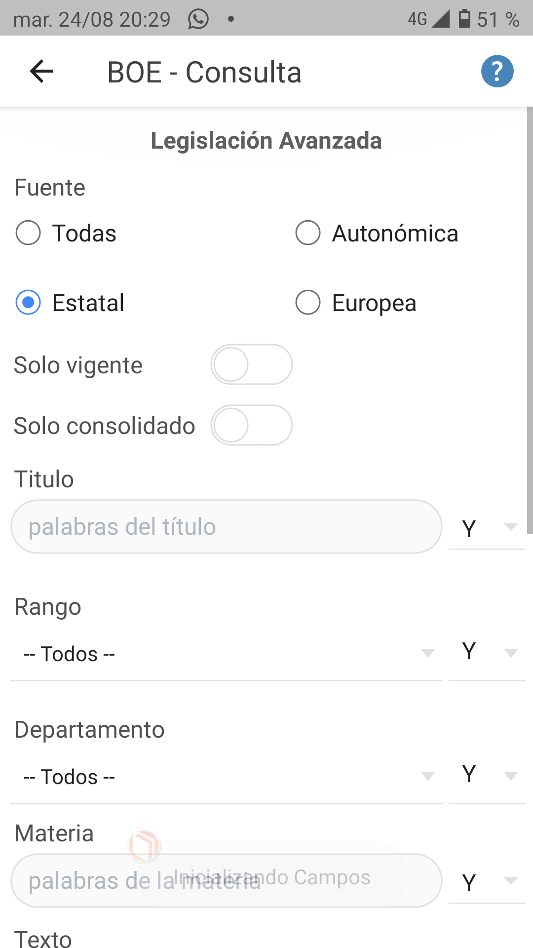
Task: Open the blue help question icon
Action: pos(497,72)
